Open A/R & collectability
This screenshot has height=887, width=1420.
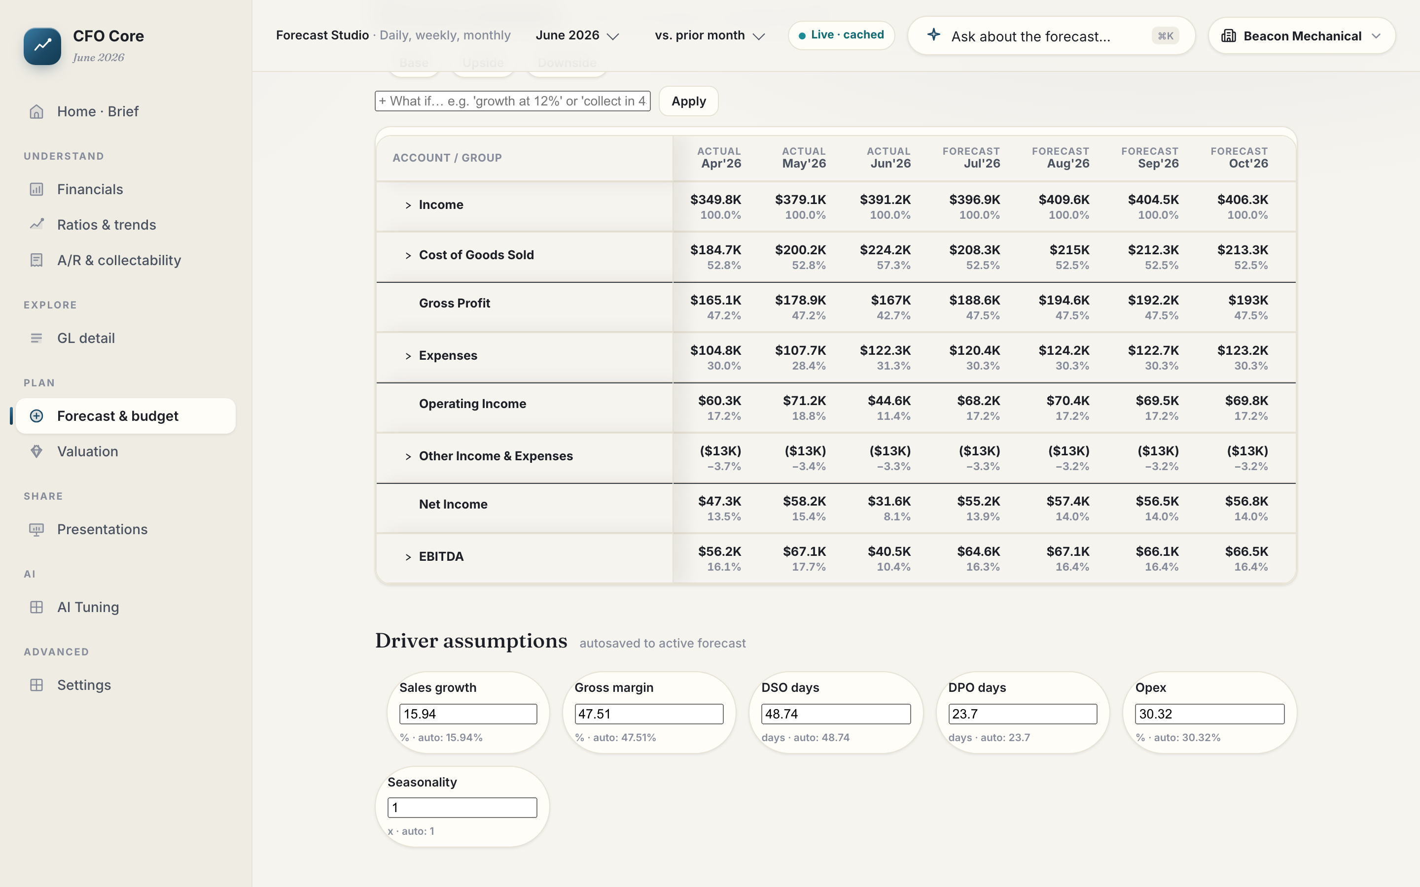pos(126,260)
